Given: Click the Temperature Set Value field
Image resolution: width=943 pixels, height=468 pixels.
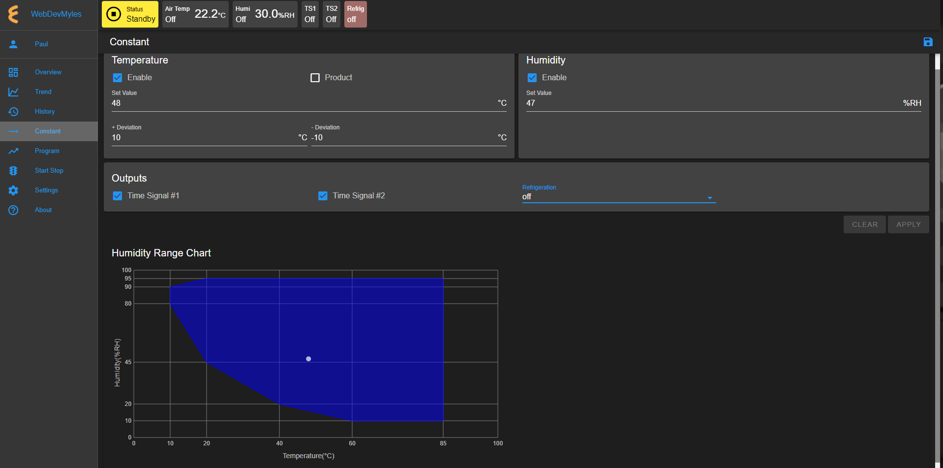Looking at the screenshot, I should (x=309, y=103).
